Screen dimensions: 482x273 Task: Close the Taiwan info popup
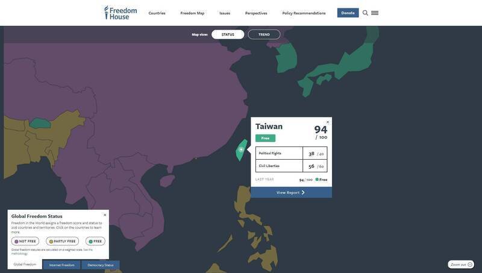[328, 122]
